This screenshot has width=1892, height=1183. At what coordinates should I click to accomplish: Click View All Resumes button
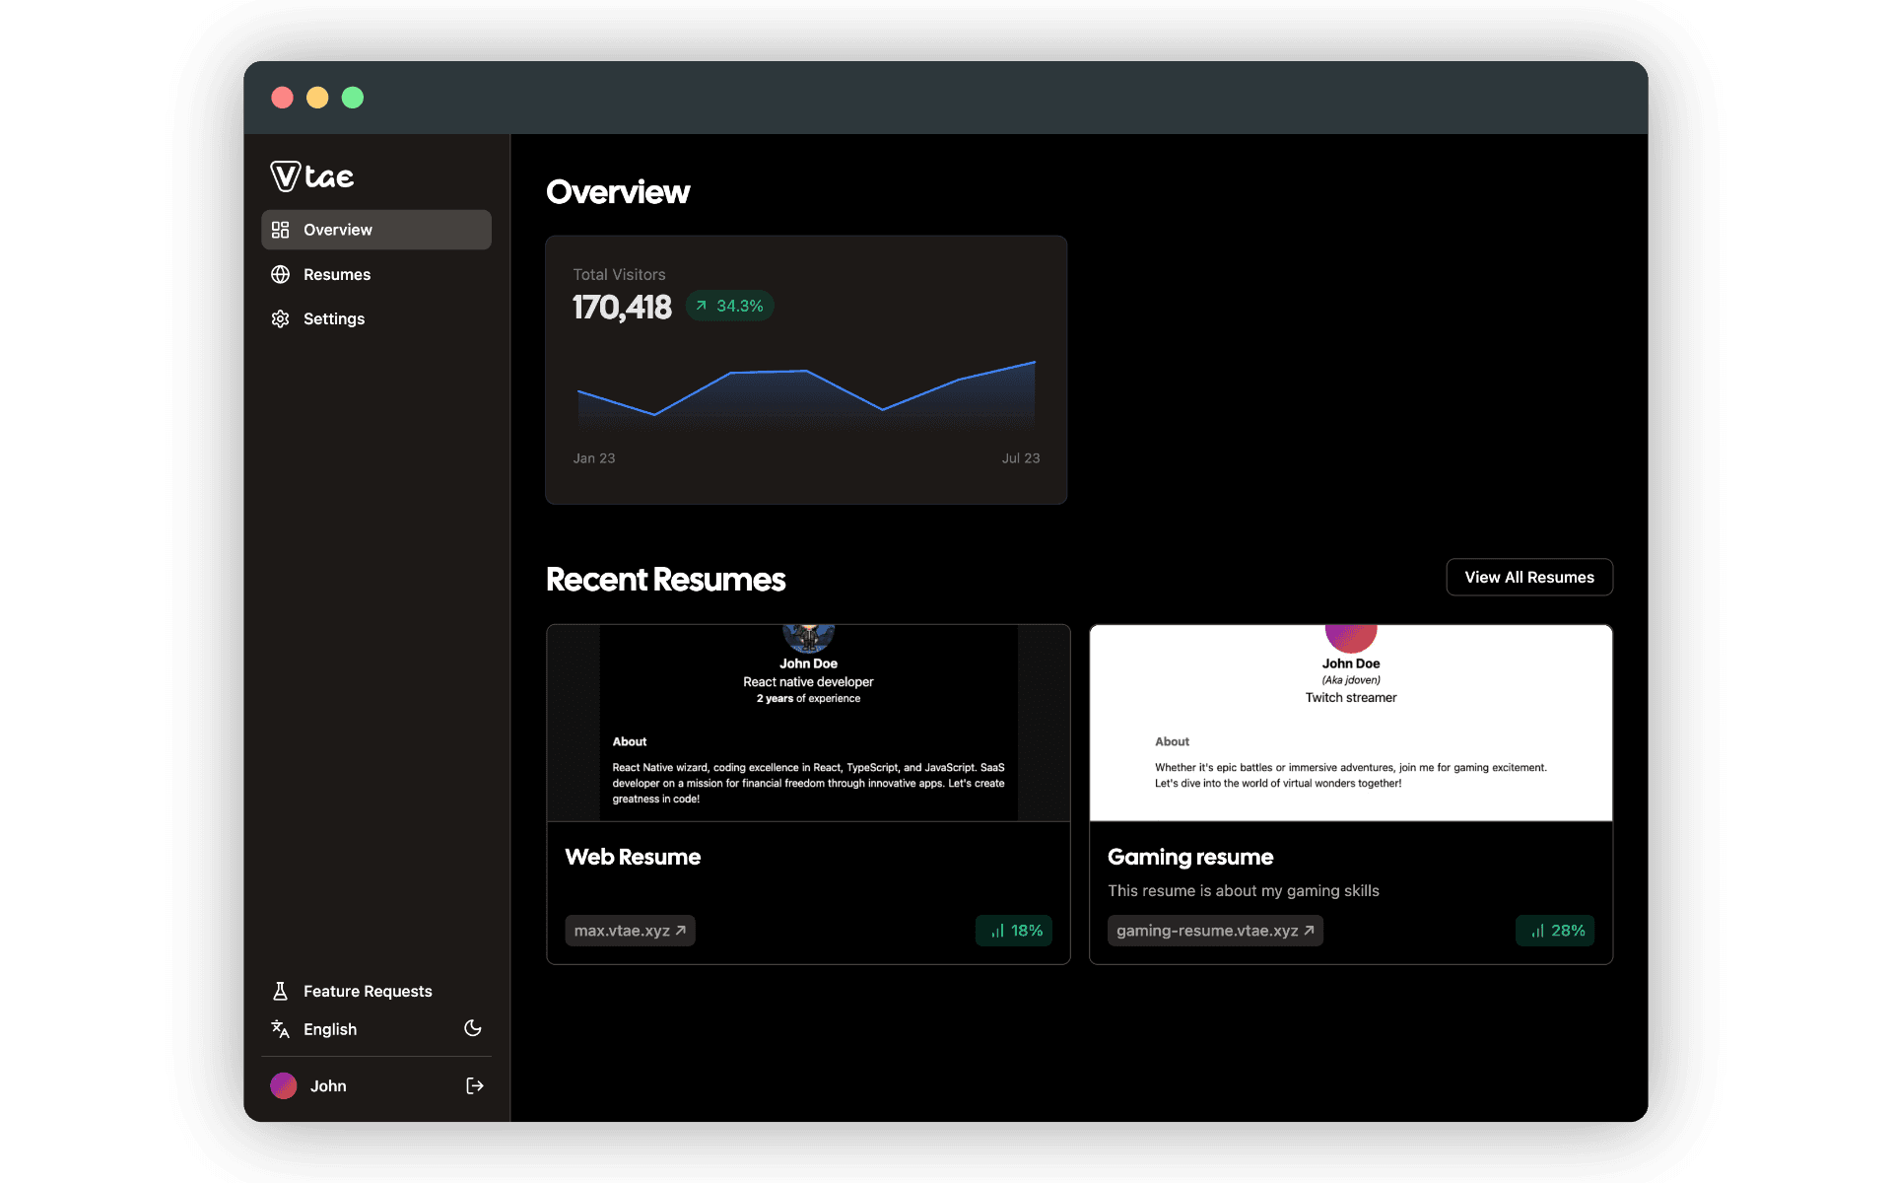coord(1529,577)
